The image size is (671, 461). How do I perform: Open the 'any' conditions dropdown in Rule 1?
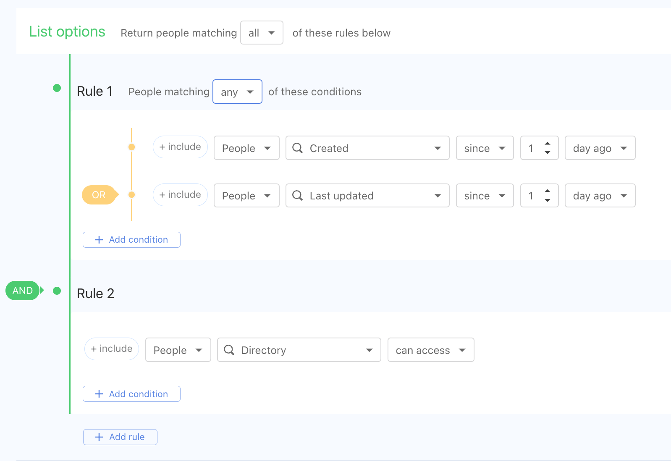click(x=238, y=92)
